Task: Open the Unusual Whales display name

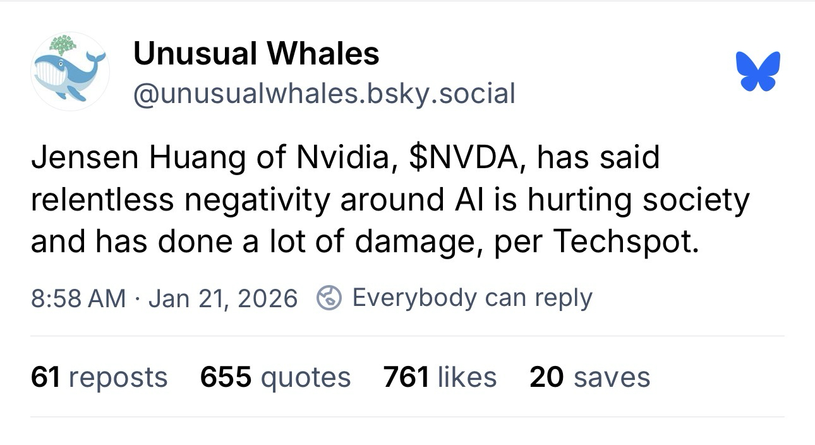Action: (x=256, y=54)
